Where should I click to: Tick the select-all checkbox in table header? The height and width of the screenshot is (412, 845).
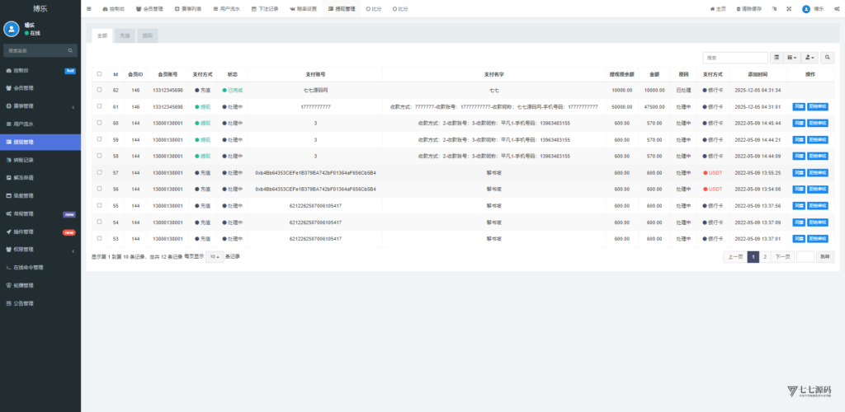[x=99, y=74]
